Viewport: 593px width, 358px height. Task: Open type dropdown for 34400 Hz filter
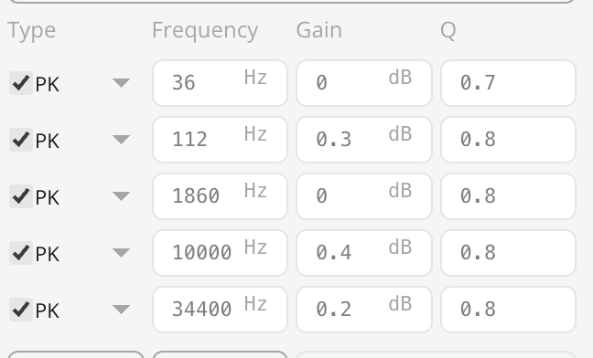[x=122, y=310]
